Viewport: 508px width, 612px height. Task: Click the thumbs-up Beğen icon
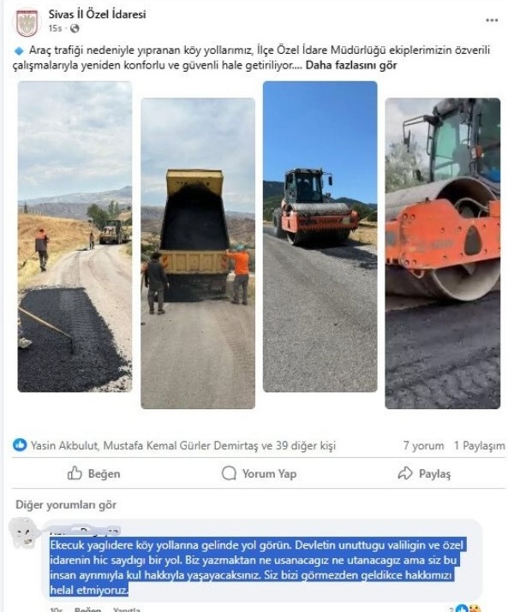click(75, 473)
